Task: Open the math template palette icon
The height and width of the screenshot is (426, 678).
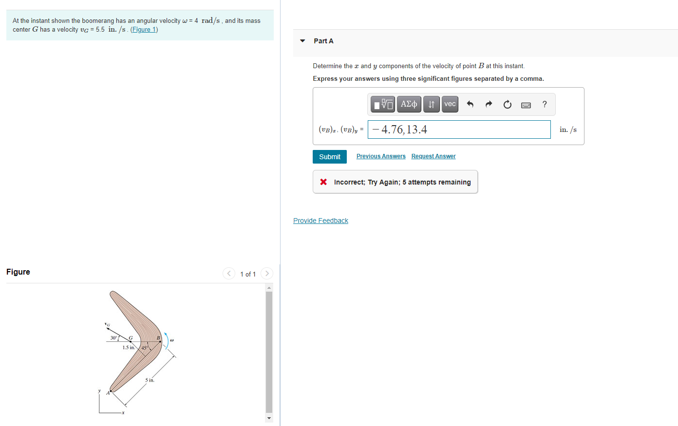Action: click(382, 104)
